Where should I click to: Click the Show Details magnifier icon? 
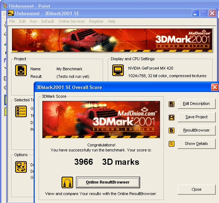pyautogui.click(x=172, y=144)
